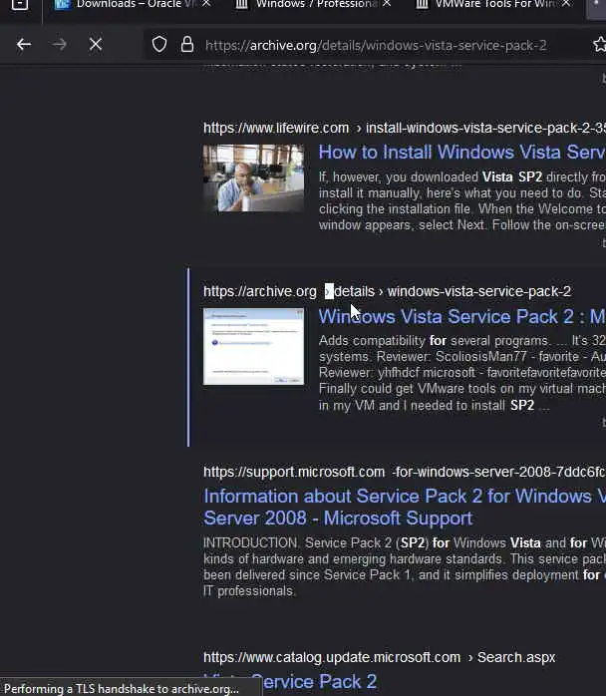Switch to the VMWare Tools For Windows tab
Screen dimensions: 606x696
pos(485,4)
